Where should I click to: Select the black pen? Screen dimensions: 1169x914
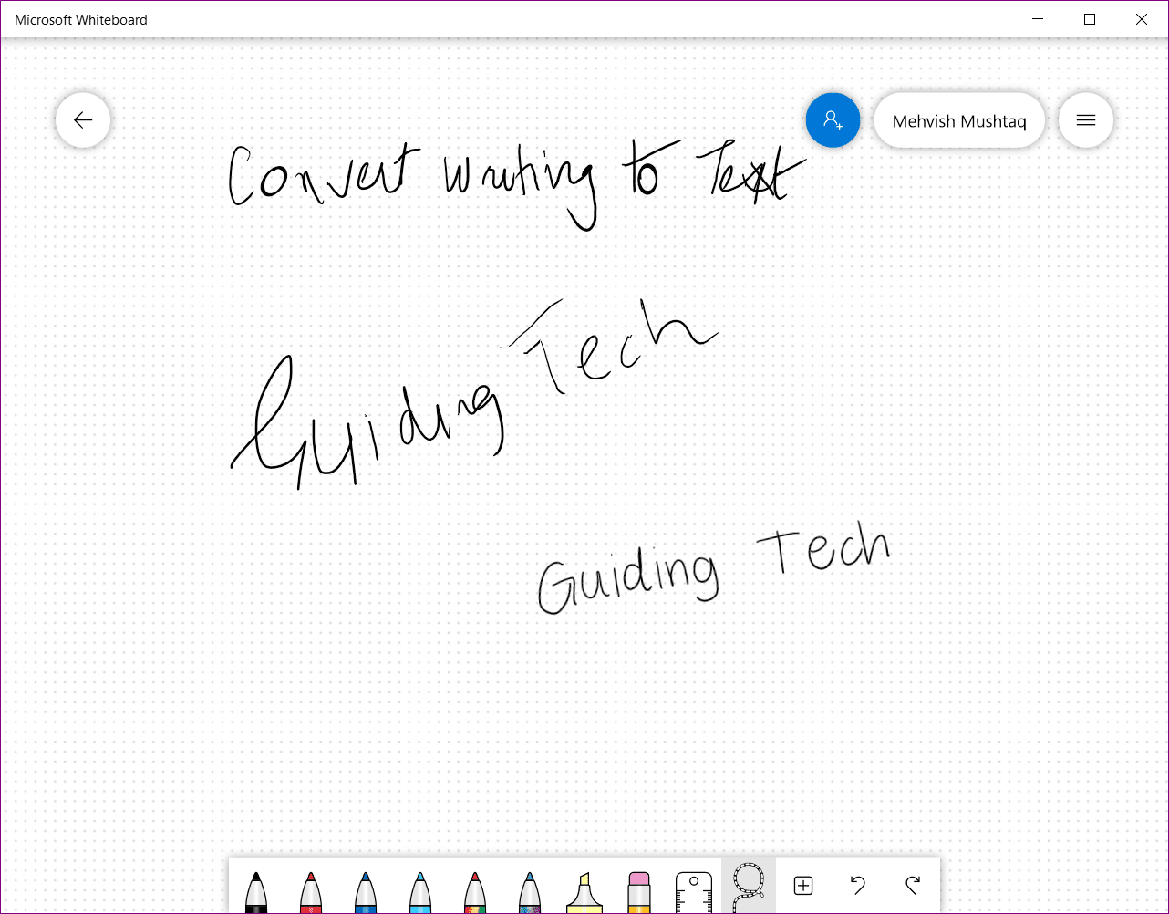256,891
